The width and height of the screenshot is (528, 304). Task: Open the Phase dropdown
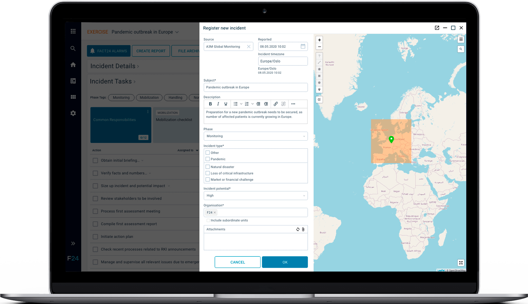[255, 136]
